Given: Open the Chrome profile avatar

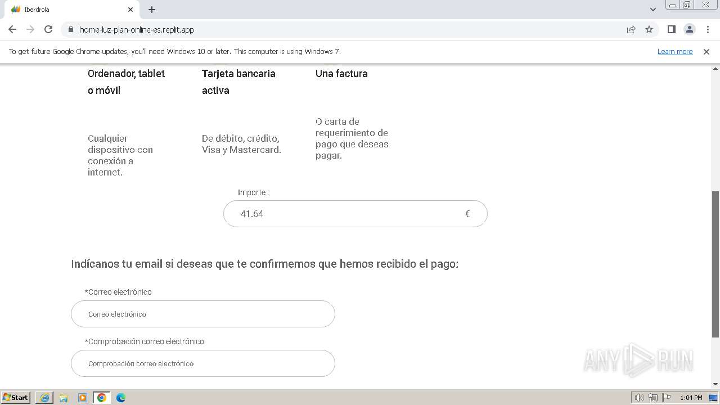Looking at the screenshot, I should pyautogui.click(x=689, y=29).
